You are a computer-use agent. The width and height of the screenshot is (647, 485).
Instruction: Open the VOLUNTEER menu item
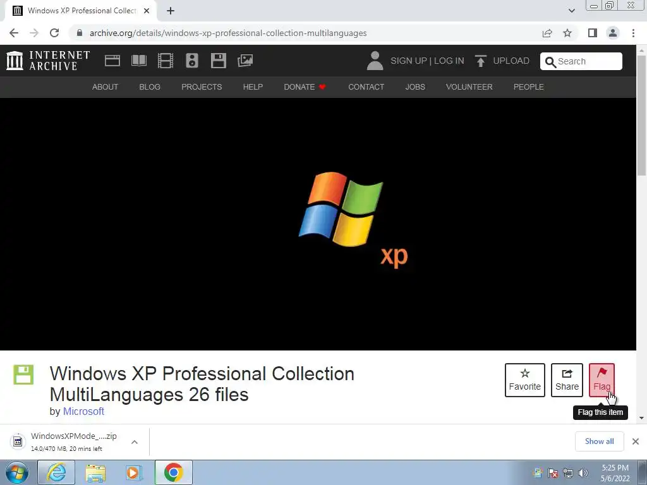(469, 87)
